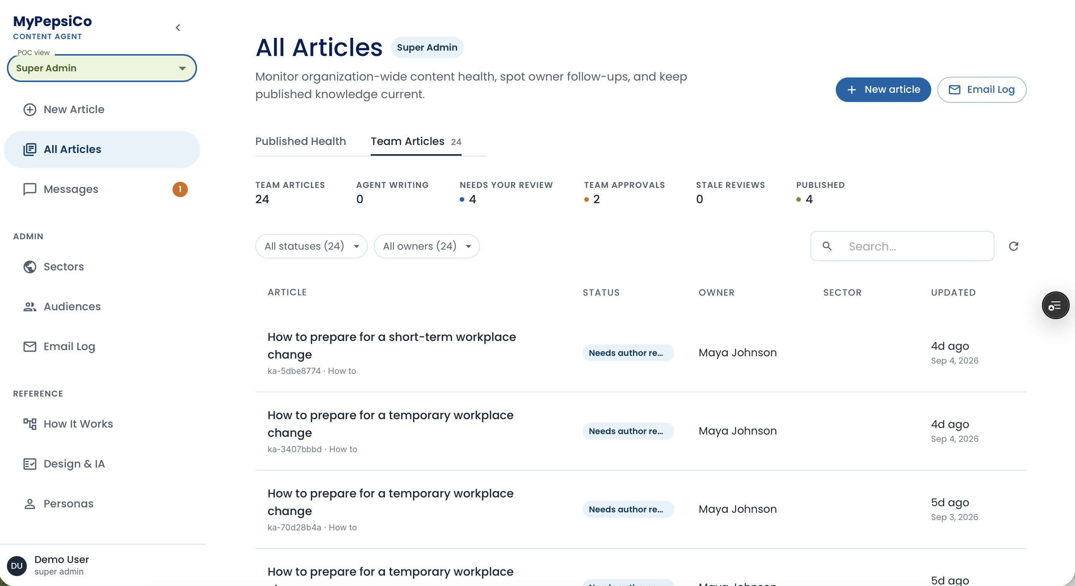
Task: Click the DU user avatar
Action: pos(17,566)
